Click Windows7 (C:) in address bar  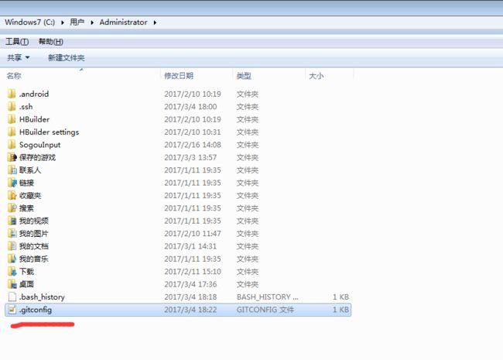(30, 22)
